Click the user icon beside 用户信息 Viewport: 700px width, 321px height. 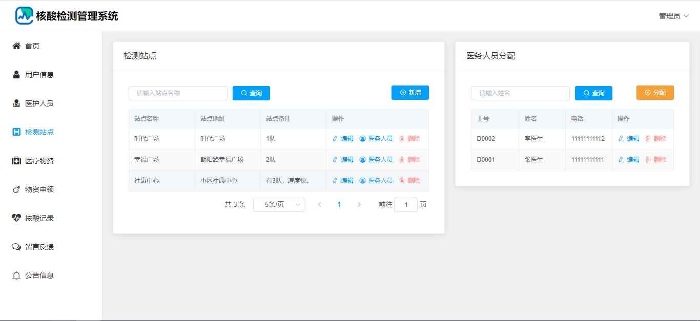(16, 75)
